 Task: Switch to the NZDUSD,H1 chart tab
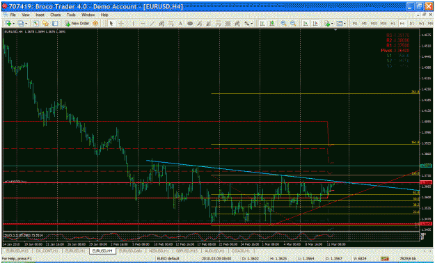tap(159, 250)
